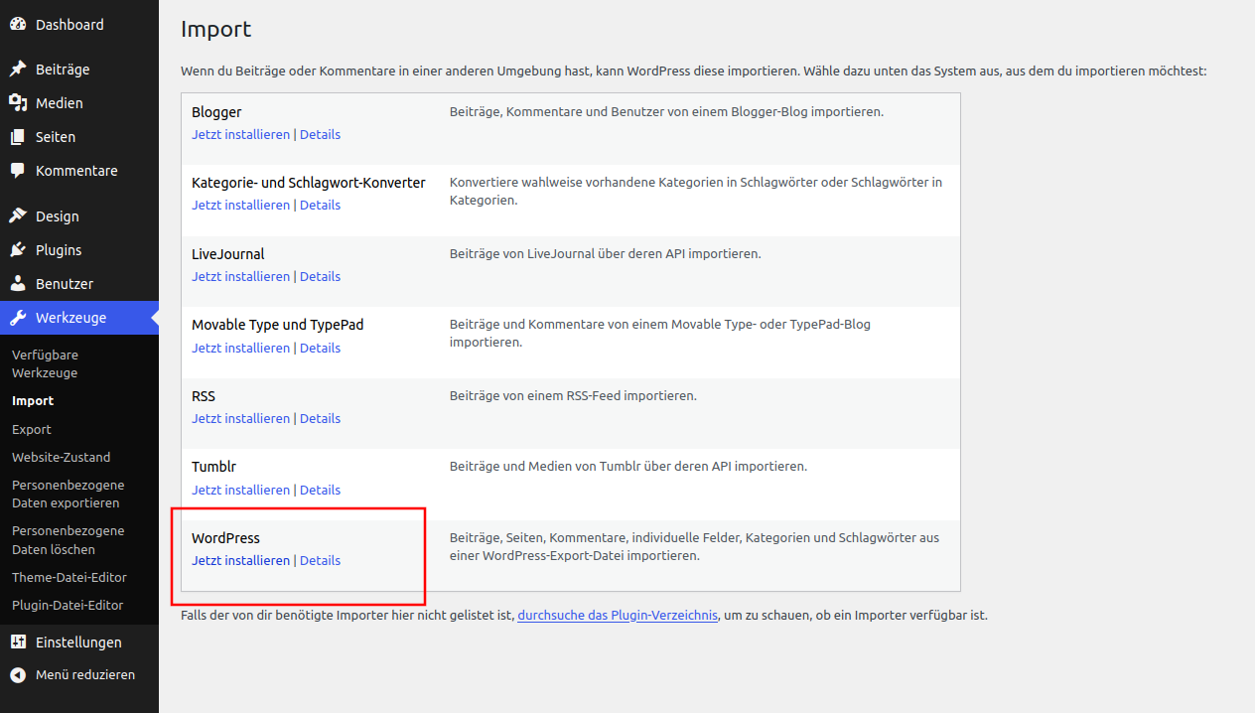Image resolution: width=1255 pixels, height=713 pixels.
Task: Install the RSS importer
Action: pos(240,418)
